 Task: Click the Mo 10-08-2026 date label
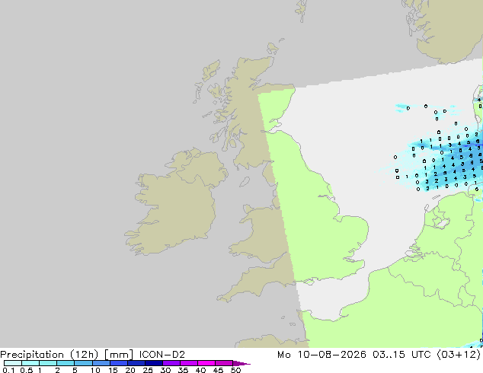321,355
